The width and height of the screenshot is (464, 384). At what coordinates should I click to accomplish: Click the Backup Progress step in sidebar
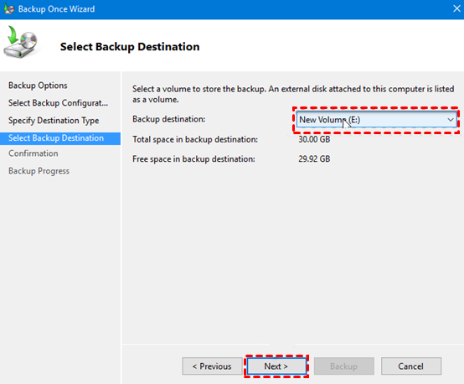click(x=39, y=171)
